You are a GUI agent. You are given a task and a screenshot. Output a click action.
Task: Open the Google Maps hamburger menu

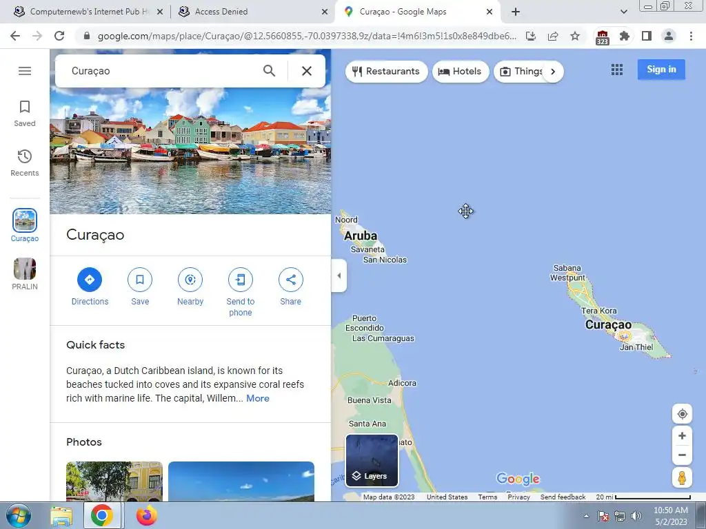(x=25, y=71)
